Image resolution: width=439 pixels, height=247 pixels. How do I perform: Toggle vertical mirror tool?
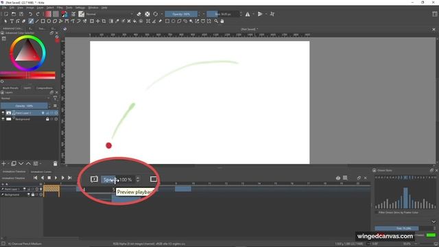point(260,14)
